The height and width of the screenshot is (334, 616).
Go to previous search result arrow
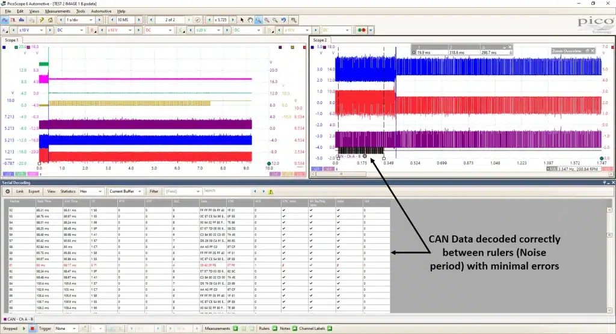[x=255, y=191]
